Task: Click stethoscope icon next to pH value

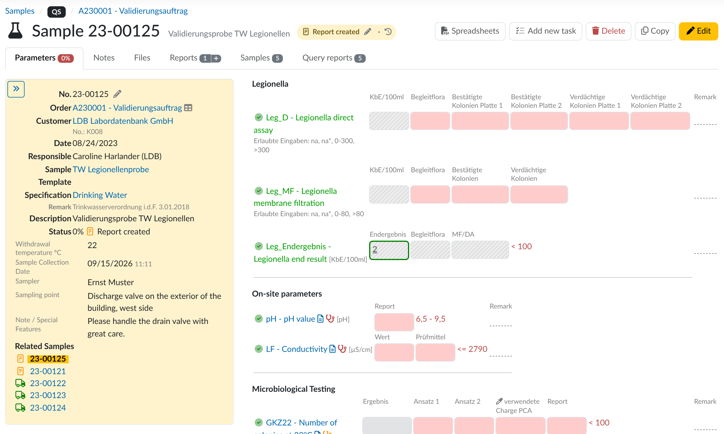Action: 330,319
